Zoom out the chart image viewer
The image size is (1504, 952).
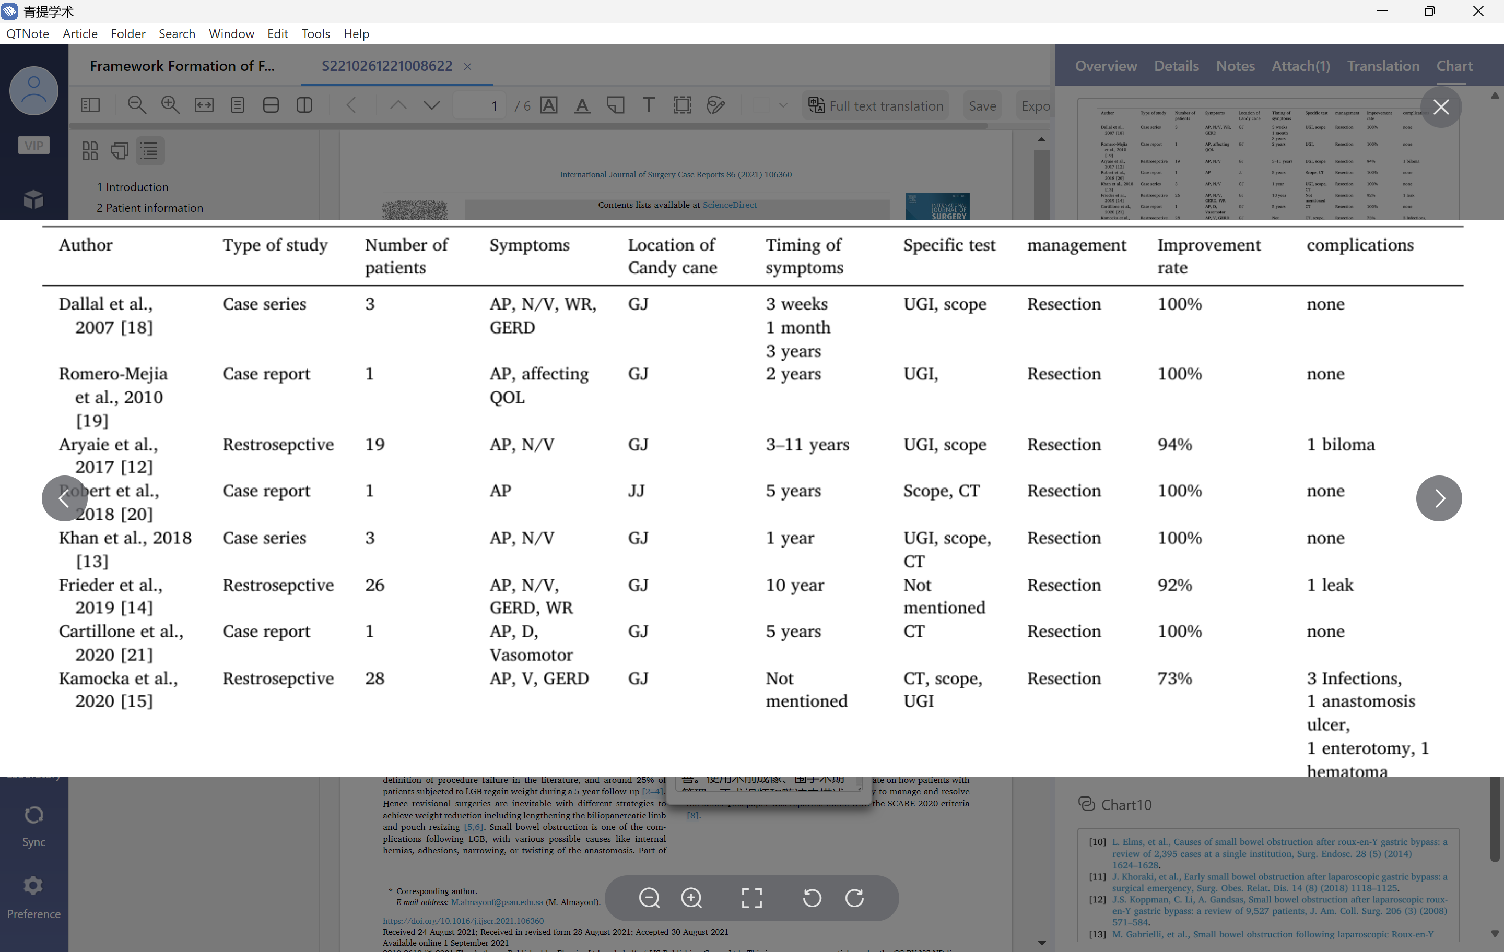pos(650,898)
